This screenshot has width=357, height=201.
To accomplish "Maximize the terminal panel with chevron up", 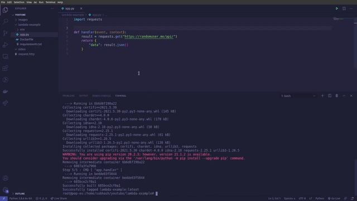I will click(344, 95).
